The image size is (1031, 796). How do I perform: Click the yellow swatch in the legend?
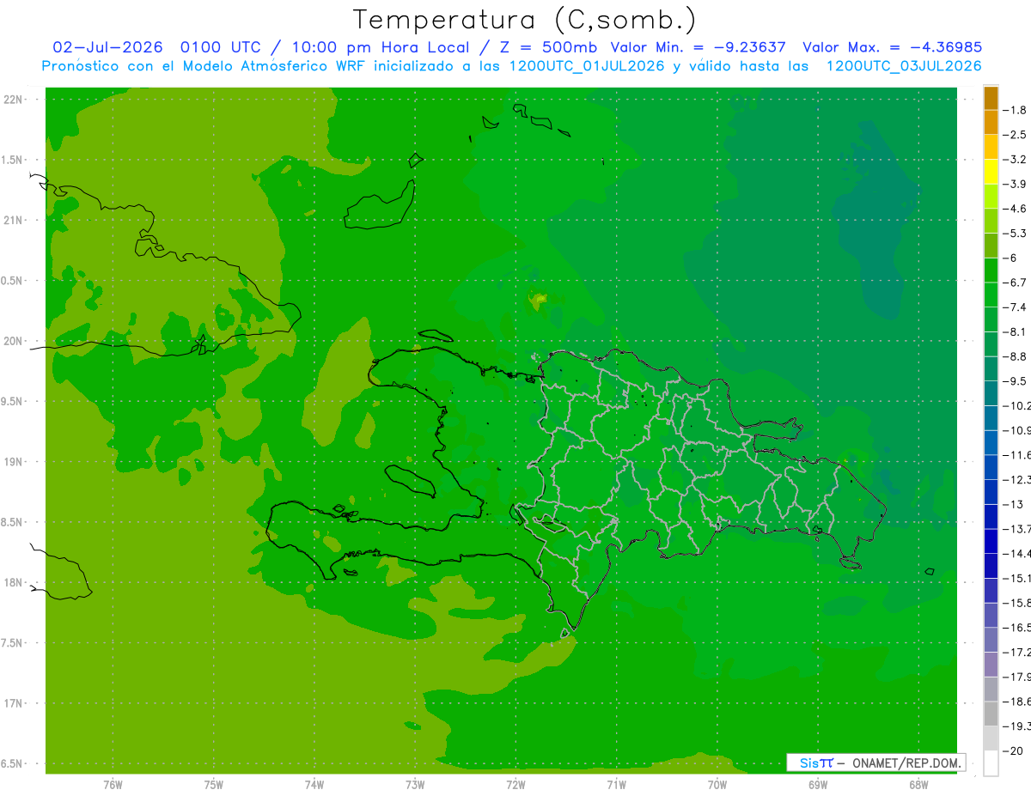991,172
